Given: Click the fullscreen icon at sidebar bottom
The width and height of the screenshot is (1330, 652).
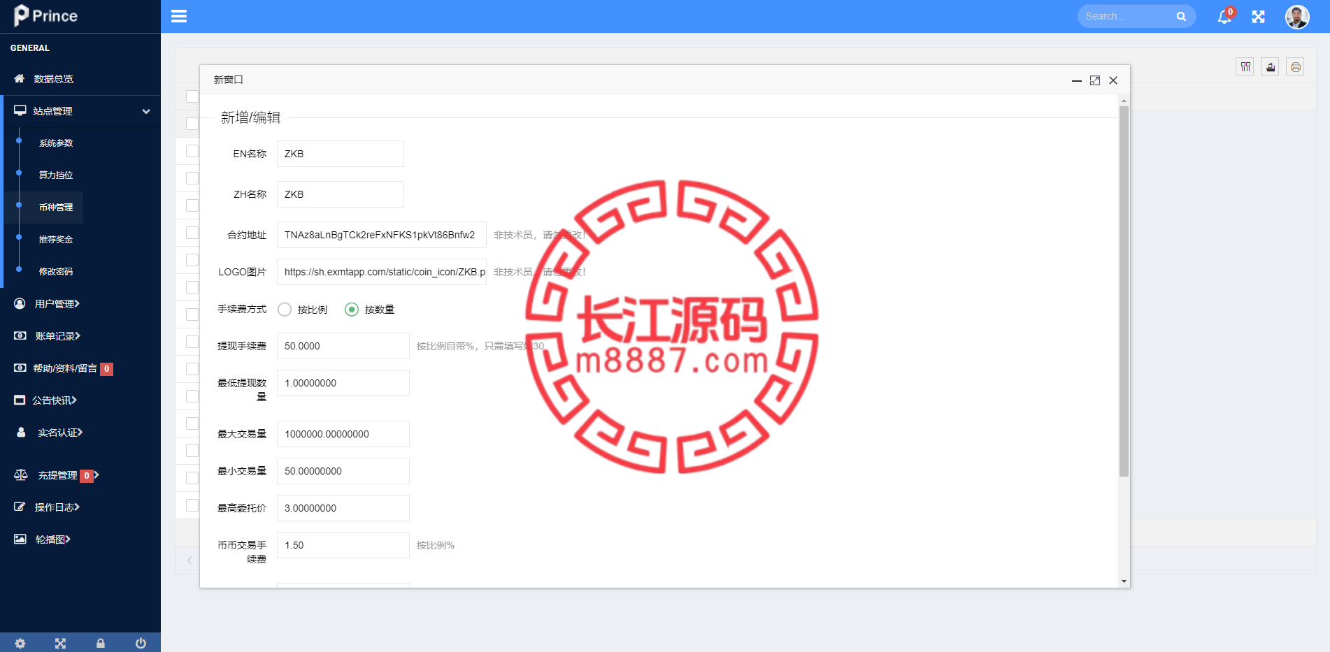Looking at the screenshot, I should [x=60, y=643].
